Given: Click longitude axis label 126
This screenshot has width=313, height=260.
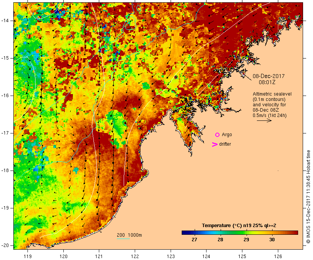Looking at the screenshot, I should 278,257.
